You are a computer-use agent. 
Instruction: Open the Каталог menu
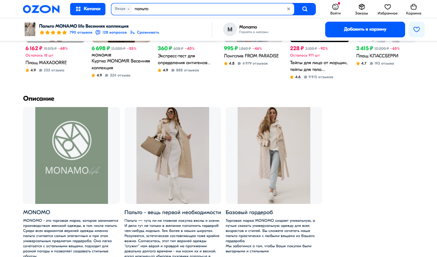(x=88, y=9)
